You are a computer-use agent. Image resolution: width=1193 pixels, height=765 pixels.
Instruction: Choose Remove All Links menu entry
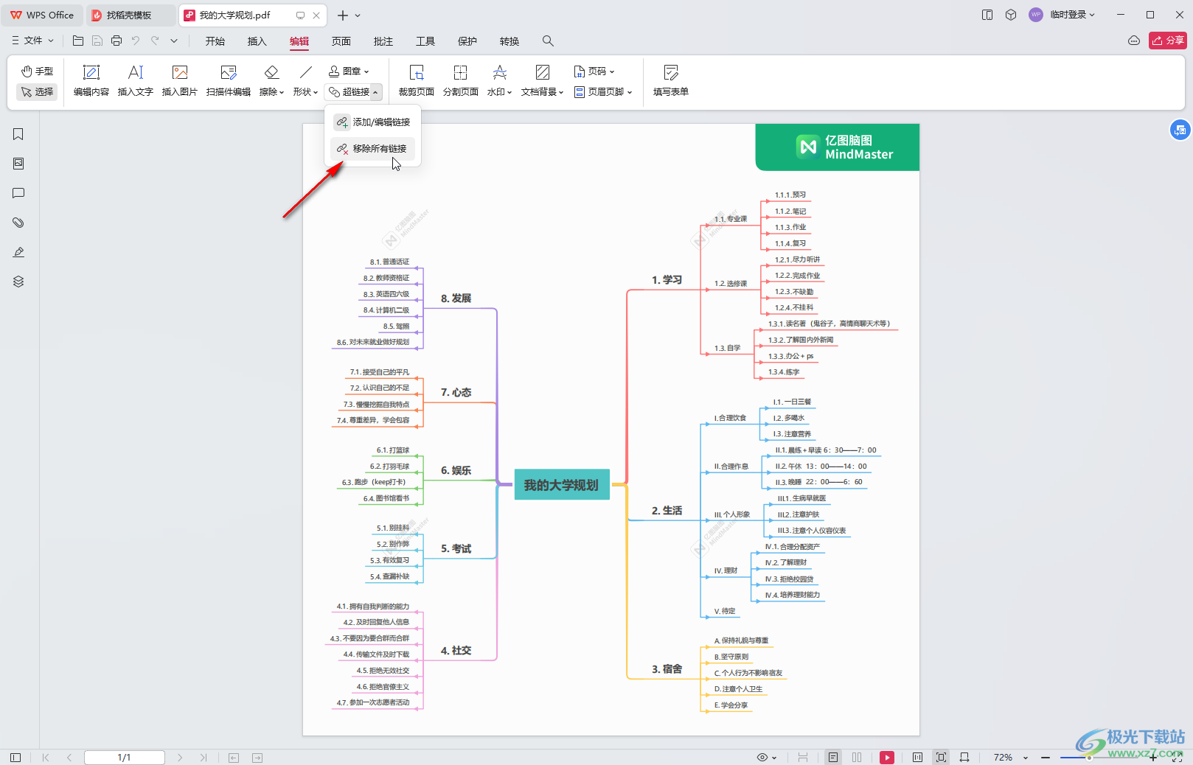coord(373,149)
